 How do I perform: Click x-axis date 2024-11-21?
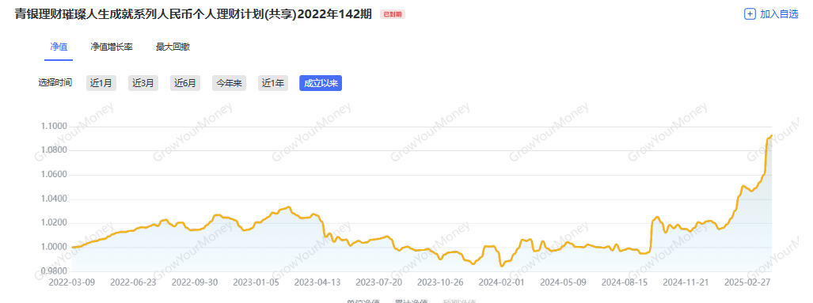tap(686, 282)
